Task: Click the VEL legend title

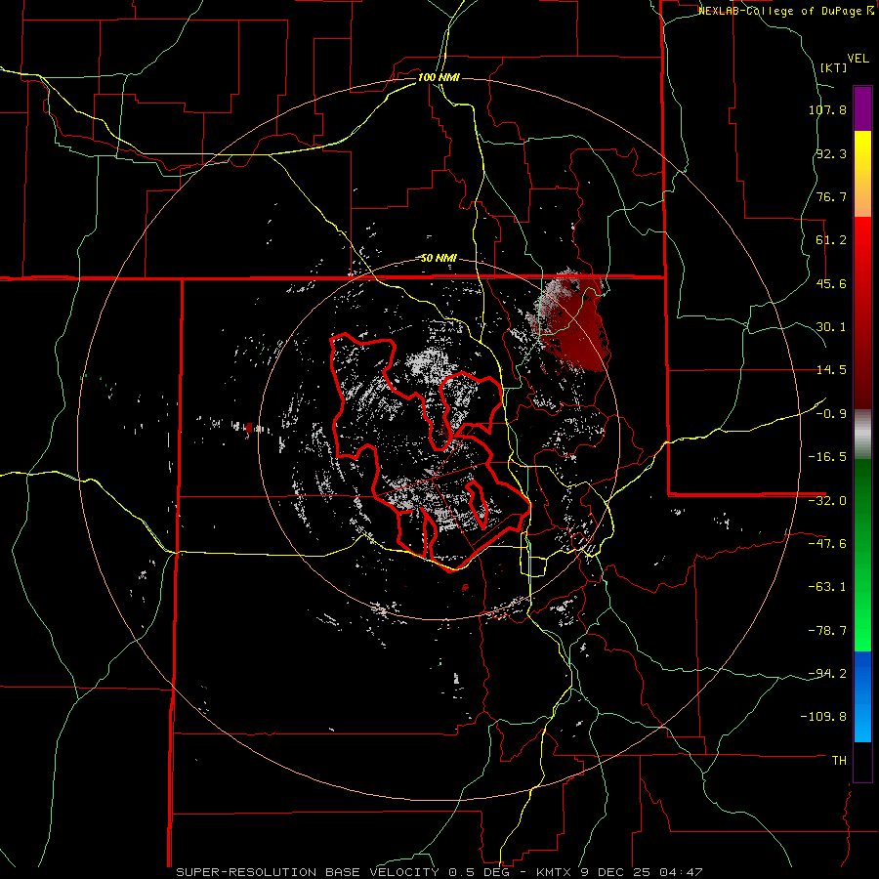Action: [858, 59]
